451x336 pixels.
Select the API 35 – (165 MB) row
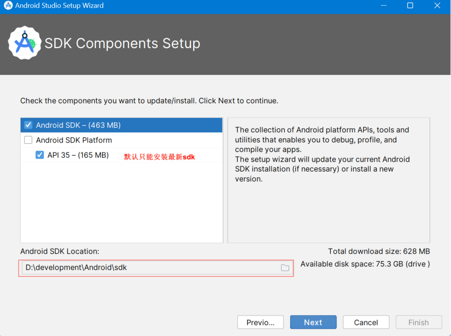point(121,155)
